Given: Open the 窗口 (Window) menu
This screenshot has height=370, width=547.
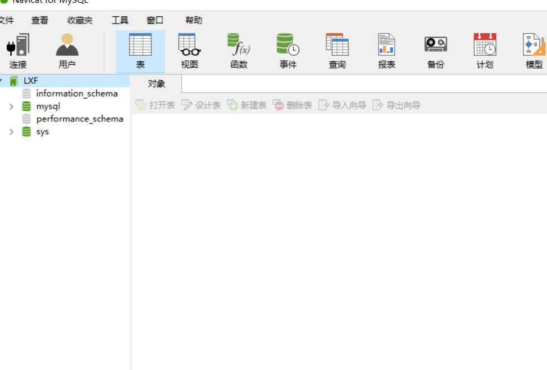Looking at the screenshot, I should 155,20.
